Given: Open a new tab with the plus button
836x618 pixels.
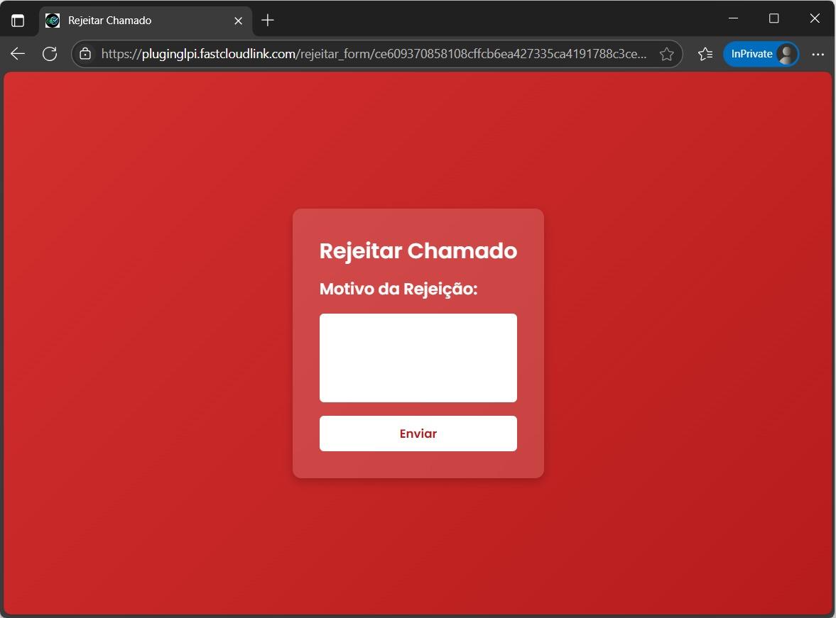Looking at the screenshot, I should pyautogui.click(x=267, y=21).
